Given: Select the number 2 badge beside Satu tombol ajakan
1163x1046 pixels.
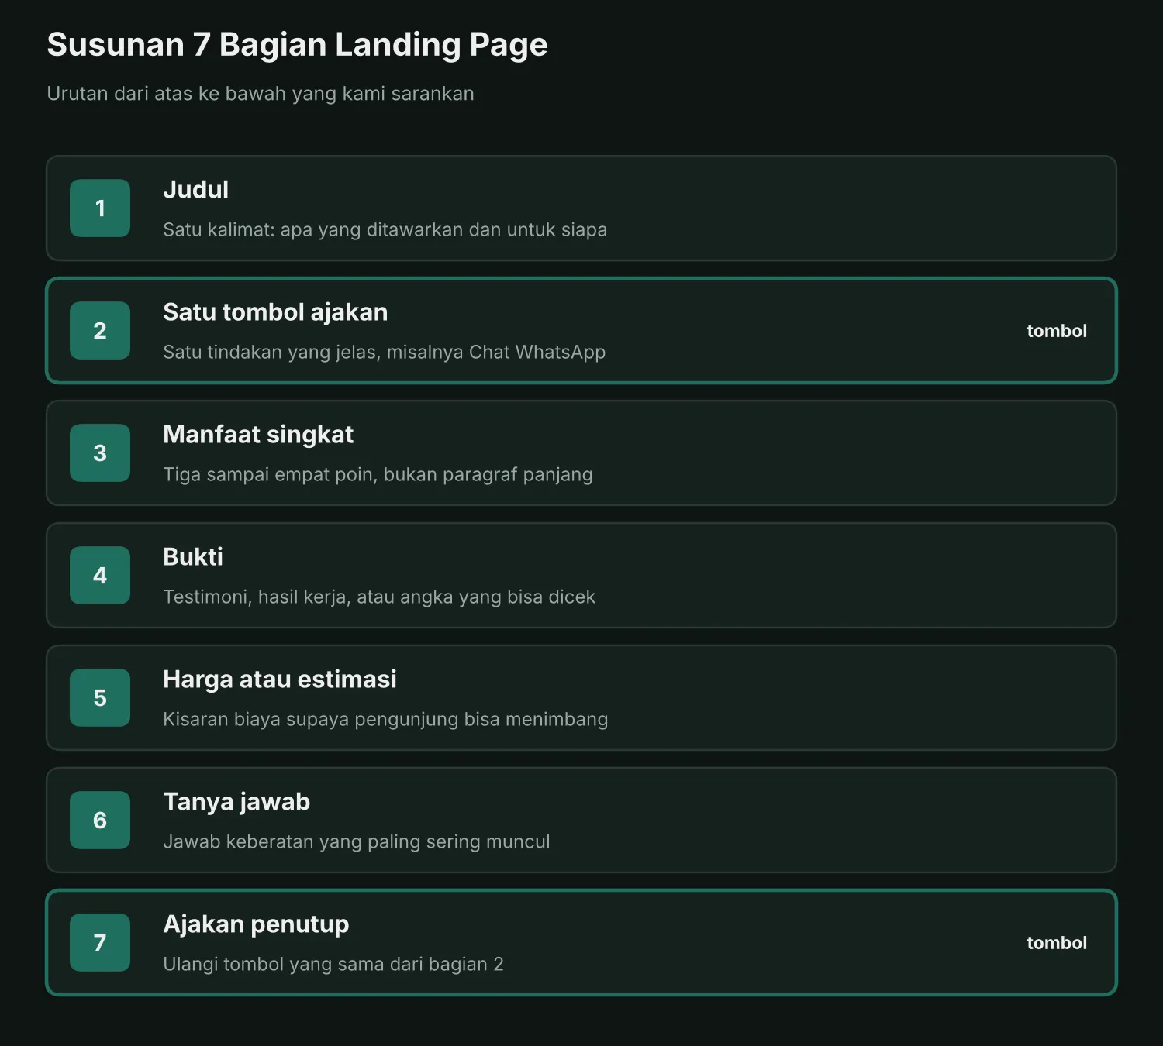Looking at the screenshot, I should pos(100,331).
